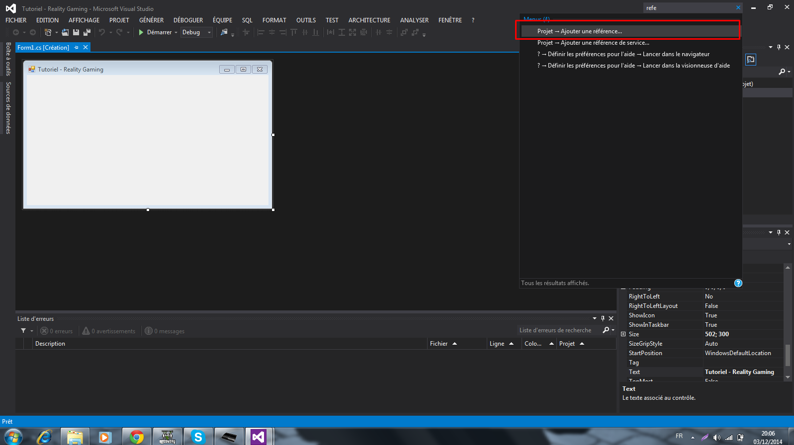Open Liste d'erreurs window position dropdown
Viewport: 794px width, 445px height.
pyautogui.click(x=595, y=318)
